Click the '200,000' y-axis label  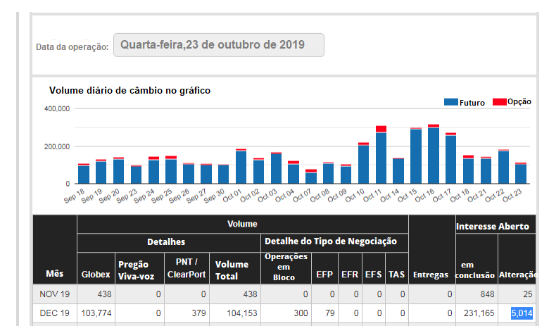[x=57, y=146]
